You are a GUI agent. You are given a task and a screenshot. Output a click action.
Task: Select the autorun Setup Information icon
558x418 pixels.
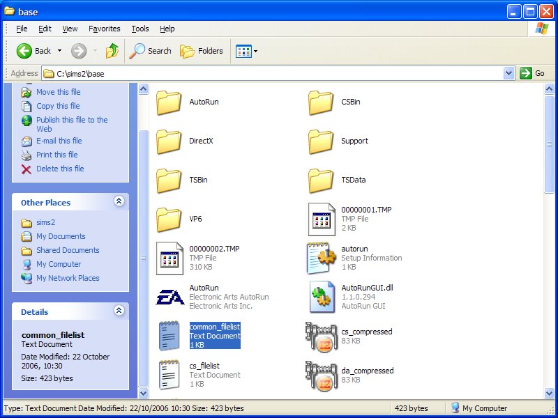(x=322, y=258)
